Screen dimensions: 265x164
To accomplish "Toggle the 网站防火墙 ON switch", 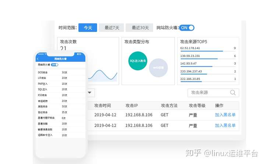I will point(187,28).
